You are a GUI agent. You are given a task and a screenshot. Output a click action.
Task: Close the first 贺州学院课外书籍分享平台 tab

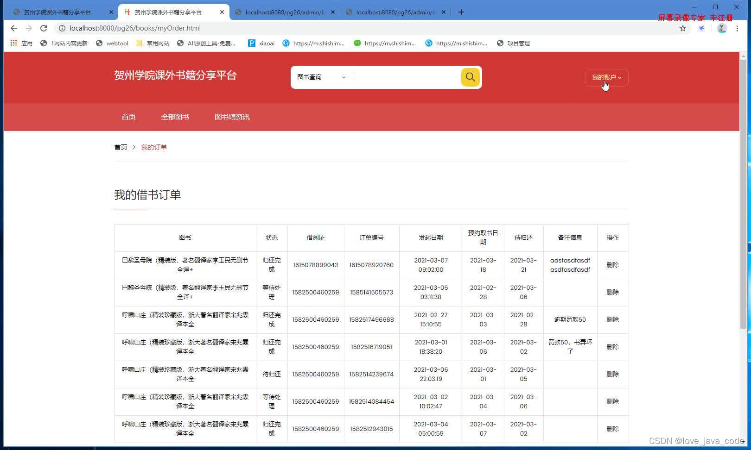111,12
